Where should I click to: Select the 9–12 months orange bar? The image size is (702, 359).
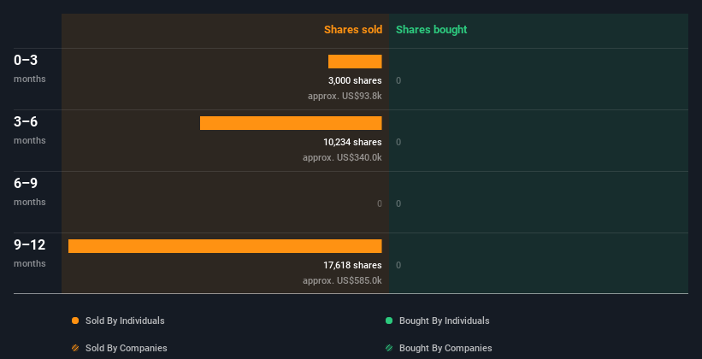click(225, 246)
